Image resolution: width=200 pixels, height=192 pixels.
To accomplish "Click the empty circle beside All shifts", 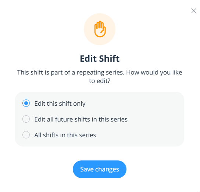I will (x=26, y=135).
